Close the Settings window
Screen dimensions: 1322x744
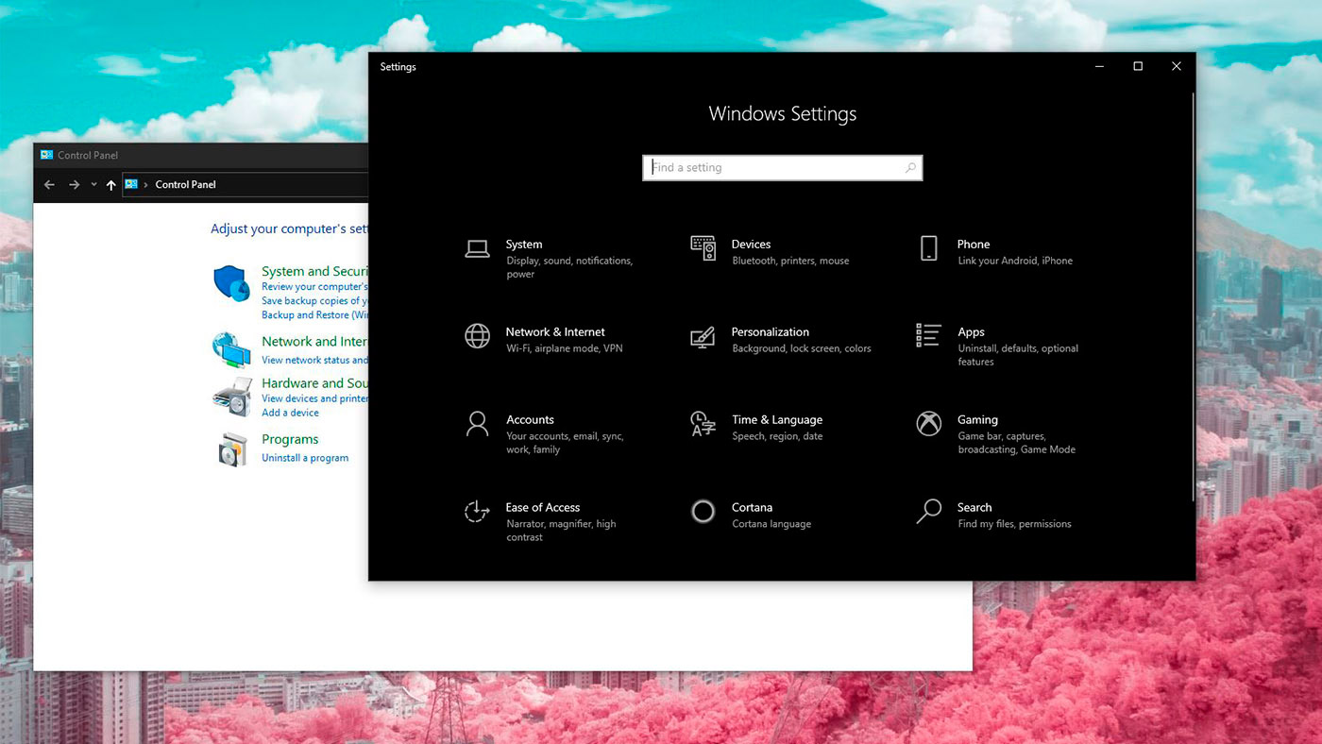point(1177,66)
